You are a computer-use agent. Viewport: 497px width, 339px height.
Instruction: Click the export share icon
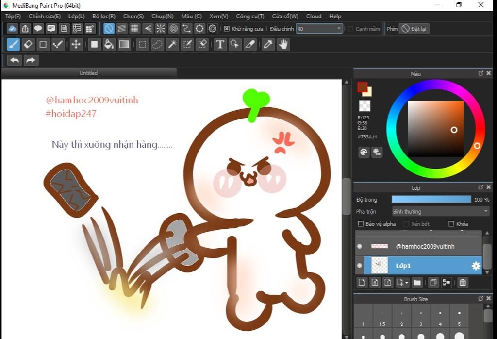25,29
